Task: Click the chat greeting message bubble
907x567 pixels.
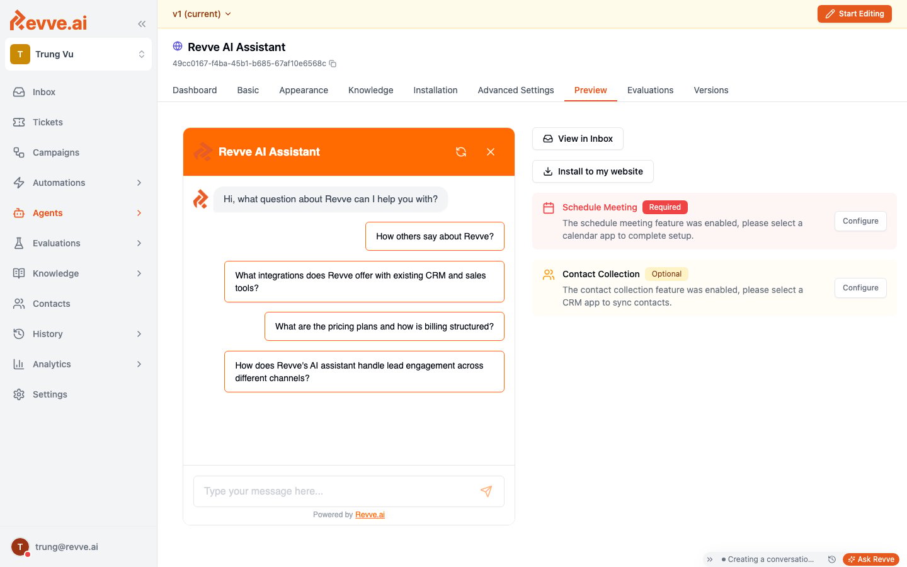Action: (331, 199)
